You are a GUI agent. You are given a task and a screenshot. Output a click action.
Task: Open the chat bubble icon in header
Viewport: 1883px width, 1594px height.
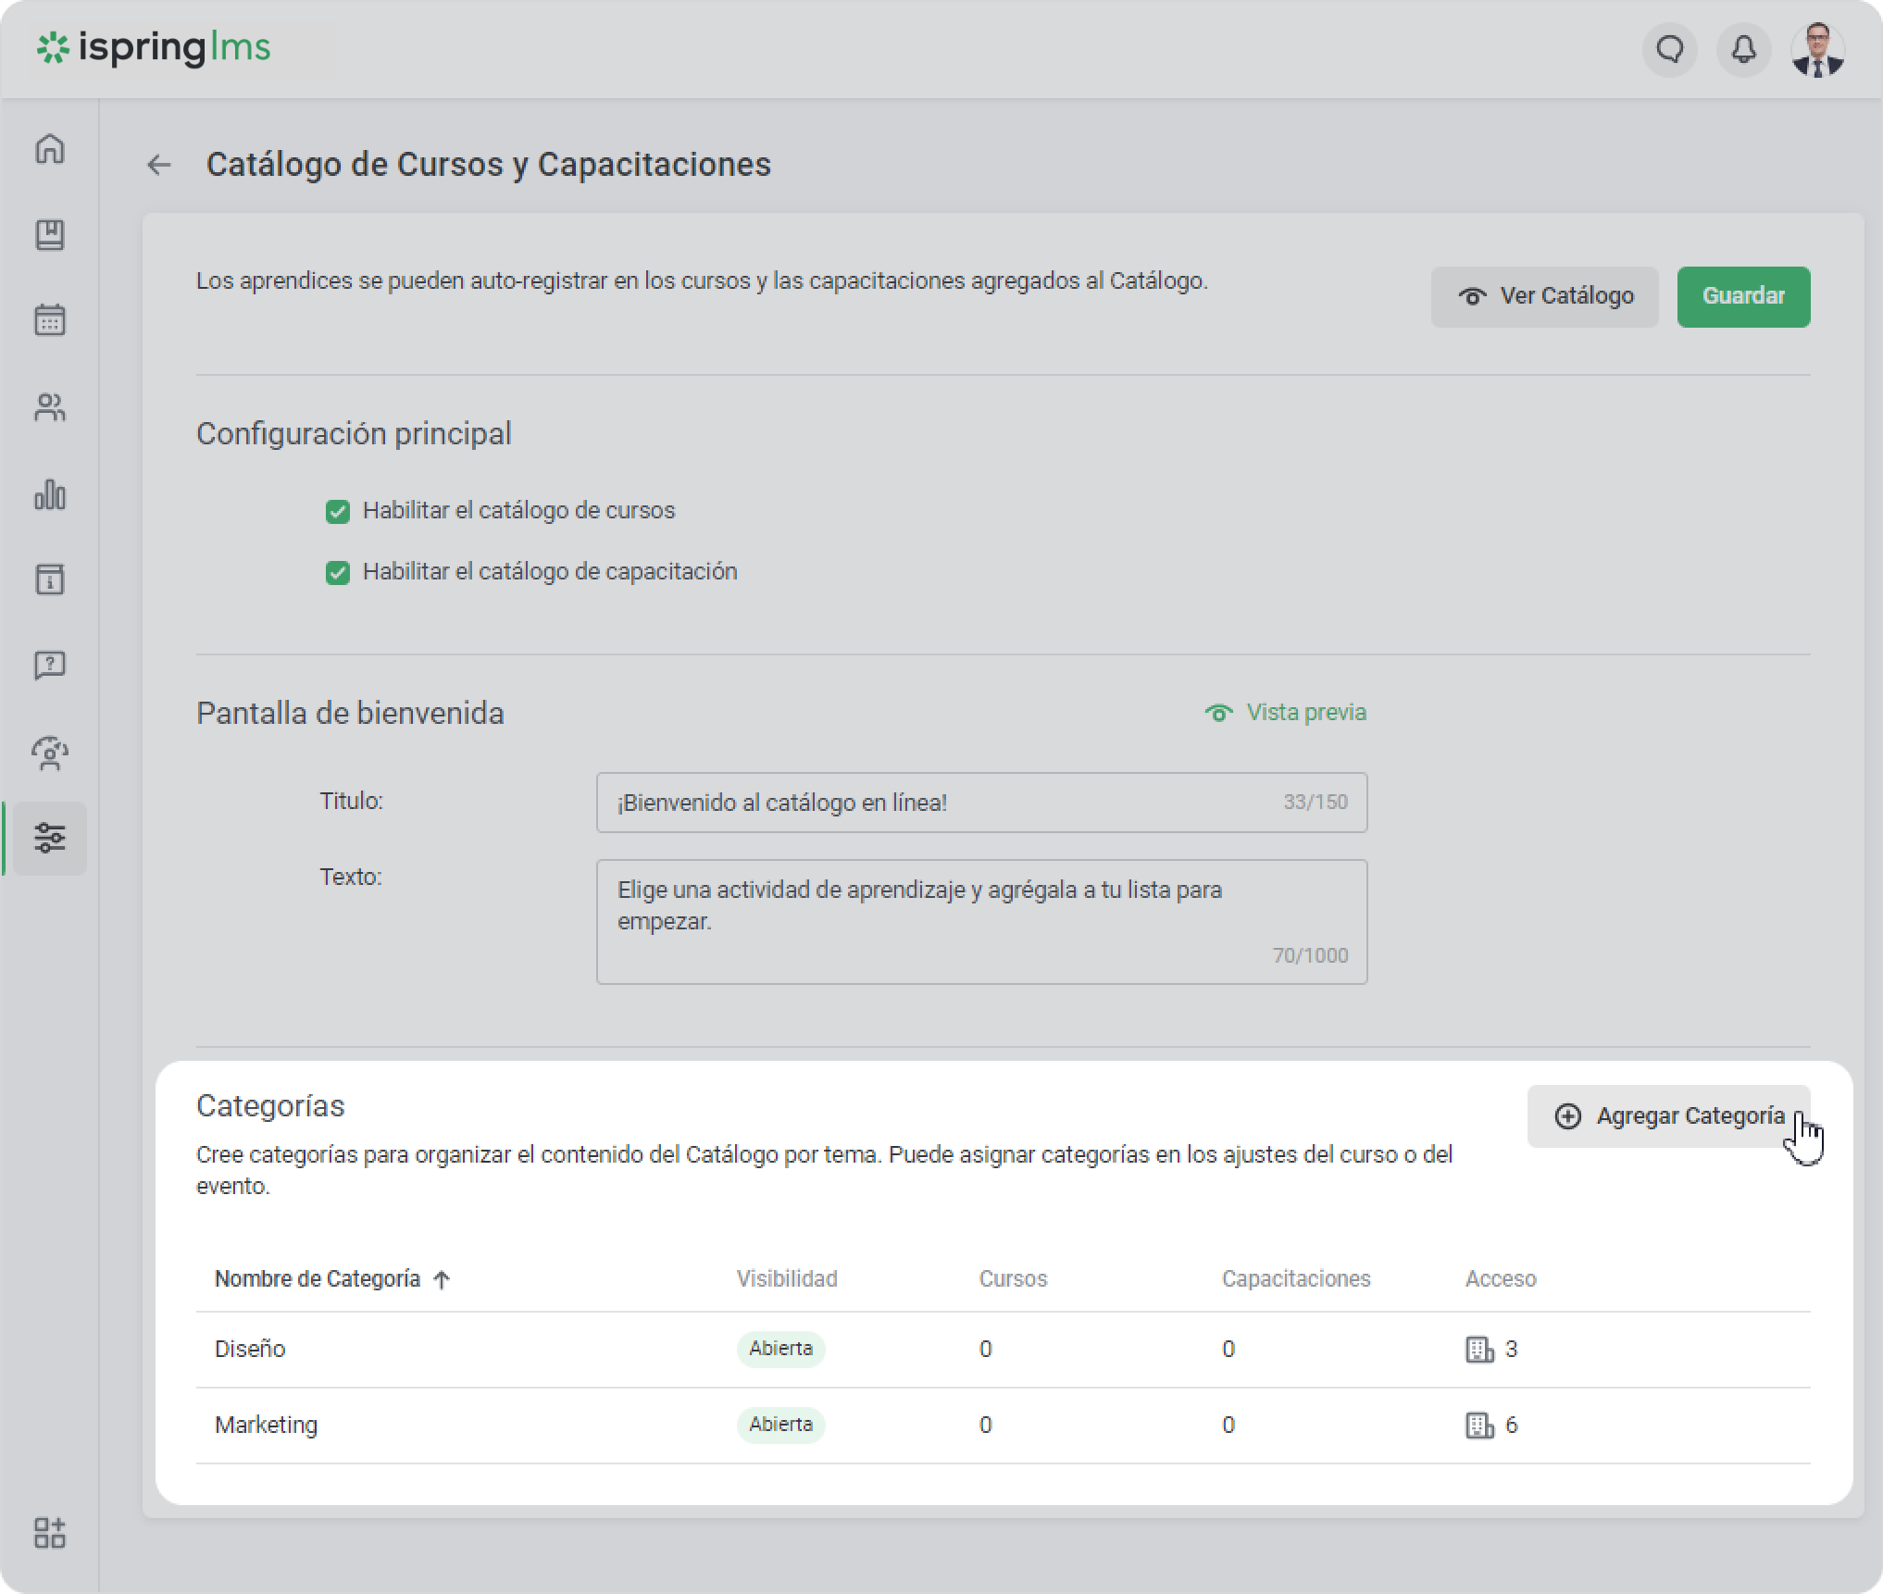tap(1670, 50)
